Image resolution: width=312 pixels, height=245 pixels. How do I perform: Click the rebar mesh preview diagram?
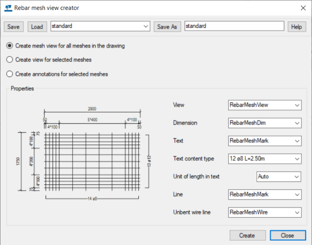84,153
